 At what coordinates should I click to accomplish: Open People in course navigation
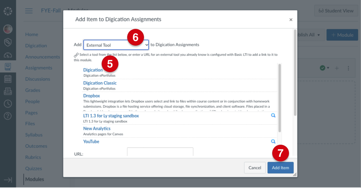[x=32, y=102]
